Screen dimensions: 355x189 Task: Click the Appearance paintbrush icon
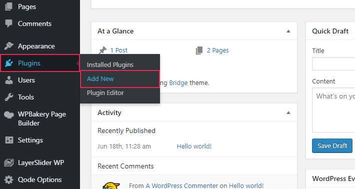[x=9, y=46]
